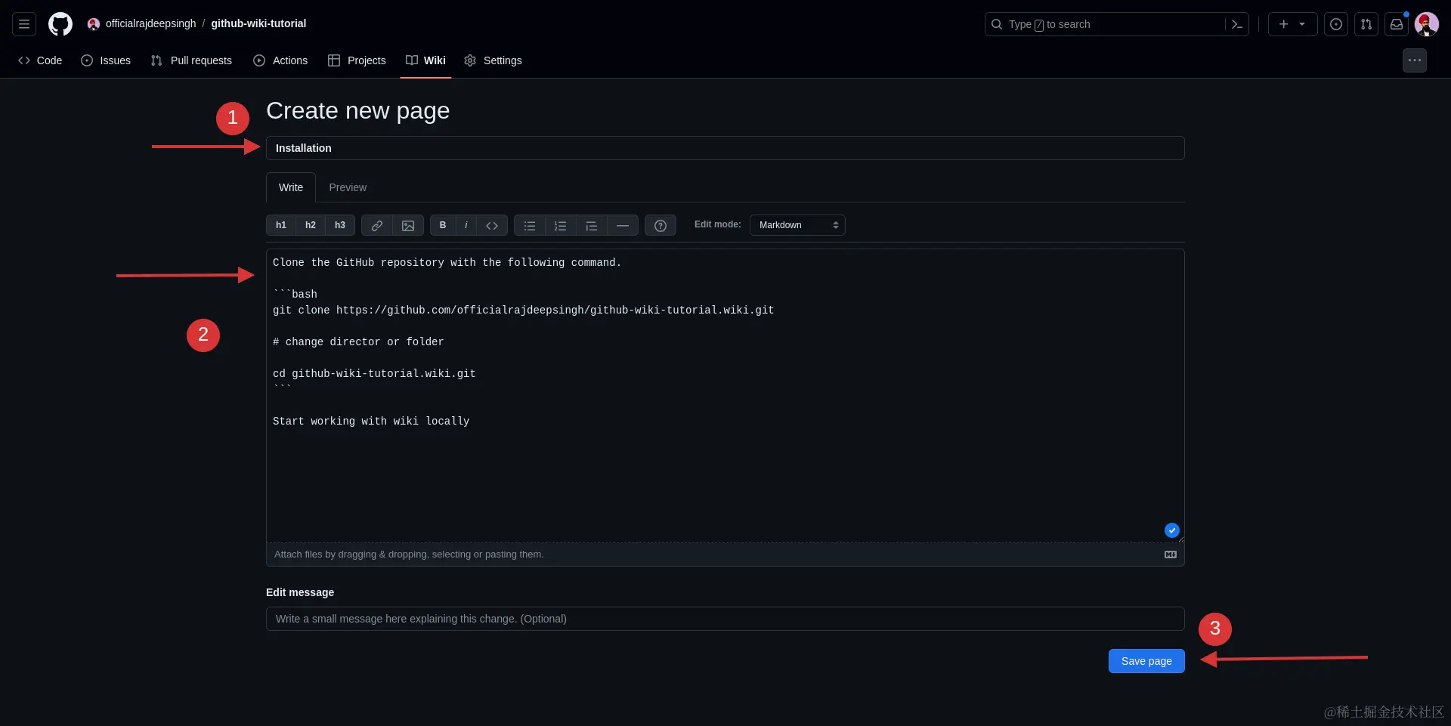
Task: Insert an image with the image icon
Action: [408, 225]
